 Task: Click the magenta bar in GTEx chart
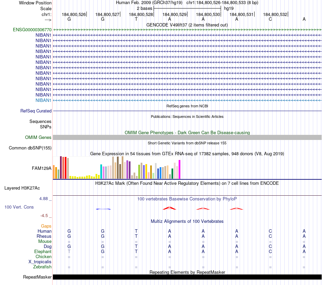click(180, 170)
